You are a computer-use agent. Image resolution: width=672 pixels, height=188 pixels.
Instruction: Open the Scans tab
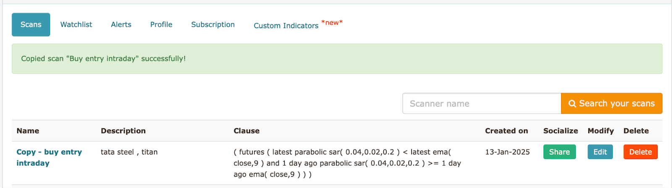[x=31, y=25]
